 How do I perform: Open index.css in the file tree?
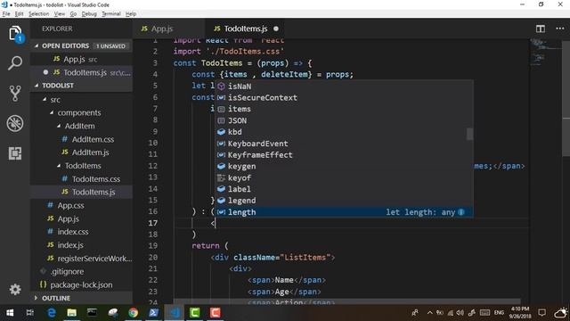(x=81, y=232)
